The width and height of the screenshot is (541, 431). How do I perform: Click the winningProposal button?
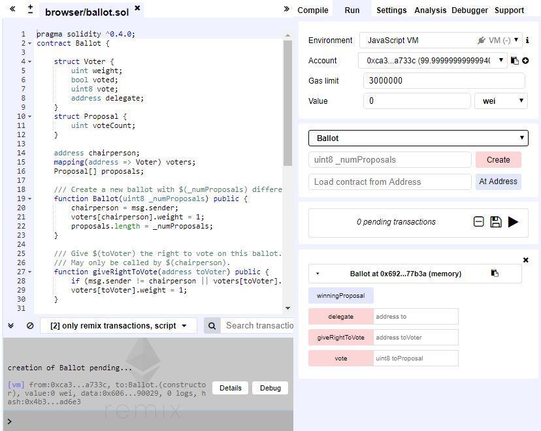[x=341, y=295]
